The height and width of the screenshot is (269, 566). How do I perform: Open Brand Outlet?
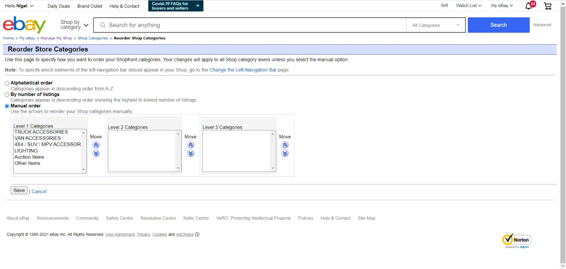point(90,6)
